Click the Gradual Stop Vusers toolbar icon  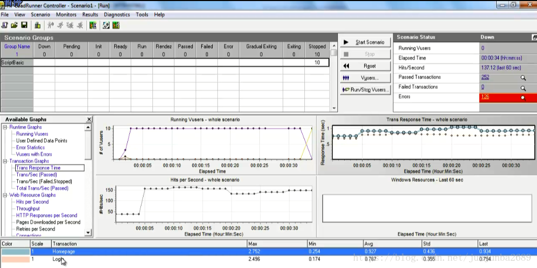pyautogui.click(x=70, y=25)
